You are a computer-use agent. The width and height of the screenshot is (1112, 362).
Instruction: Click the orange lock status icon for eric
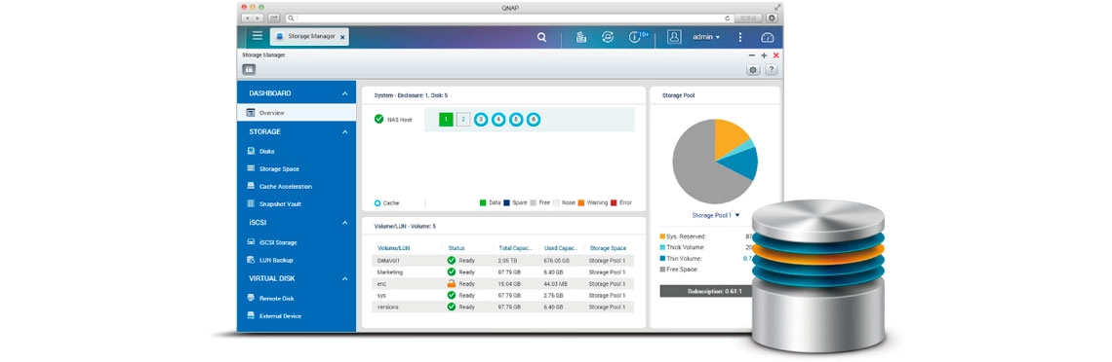(x=451, y=283)
